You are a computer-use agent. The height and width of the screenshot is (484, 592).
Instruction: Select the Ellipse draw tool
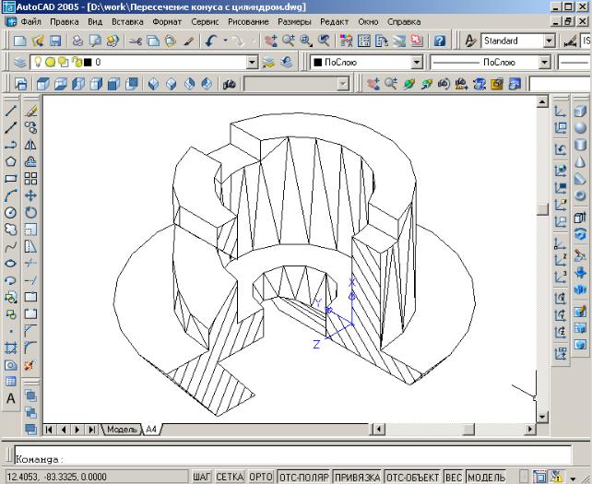coord(11,264)
